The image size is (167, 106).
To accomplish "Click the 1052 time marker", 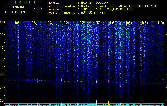I will tap(33, 23).
